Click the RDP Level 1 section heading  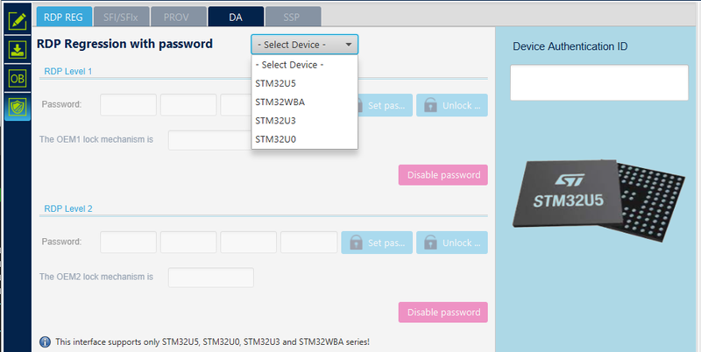pos(68,72)
